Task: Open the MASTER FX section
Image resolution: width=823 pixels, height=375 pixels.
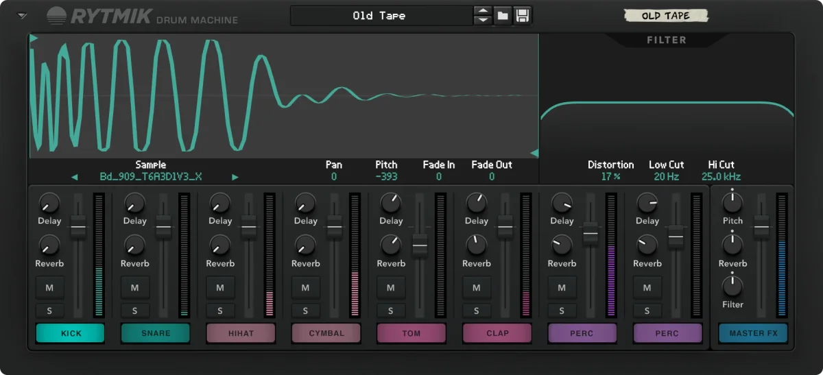Action: pos(753,333)
